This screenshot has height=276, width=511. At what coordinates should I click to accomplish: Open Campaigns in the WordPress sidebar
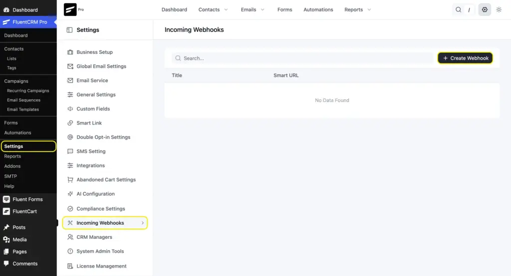click(x=16, y=81)
